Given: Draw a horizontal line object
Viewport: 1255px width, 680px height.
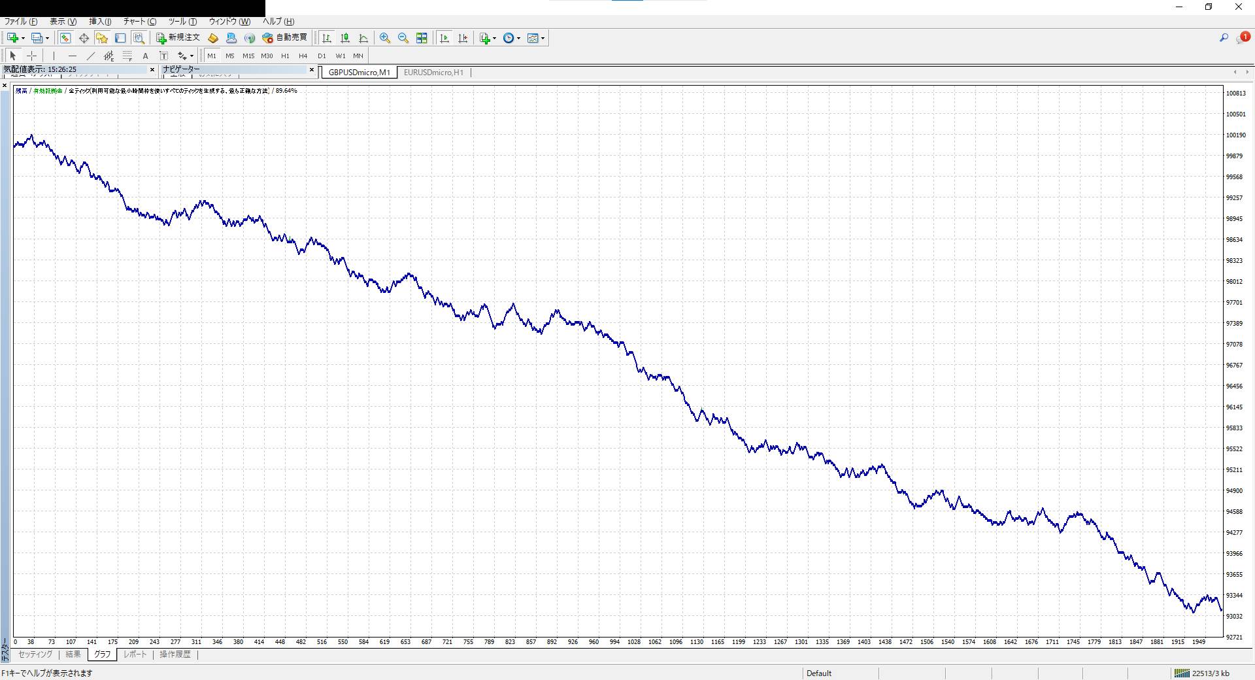Looking at the screenshot, I should click(x=73, y=56).
